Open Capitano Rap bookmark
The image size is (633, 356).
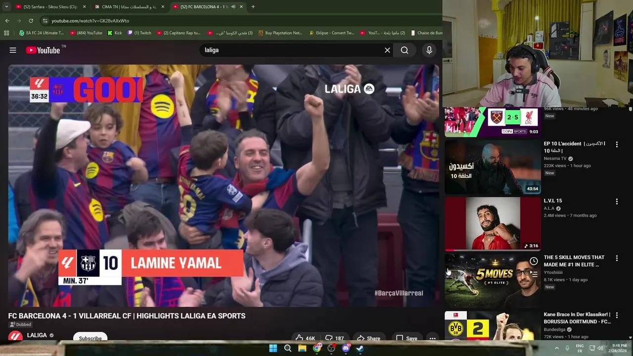tap(179, 33)
